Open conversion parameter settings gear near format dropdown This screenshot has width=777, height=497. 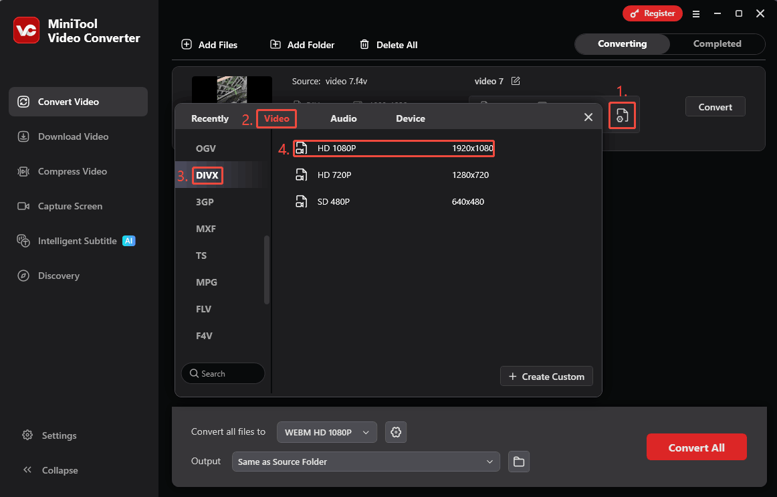point(396,432)
